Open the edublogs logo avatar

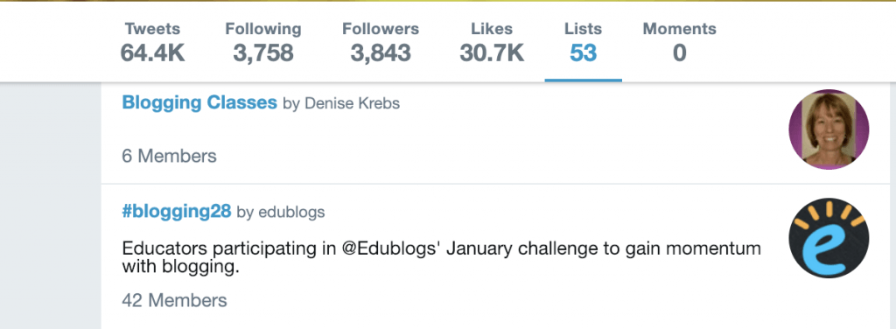(x=829, y=238)
